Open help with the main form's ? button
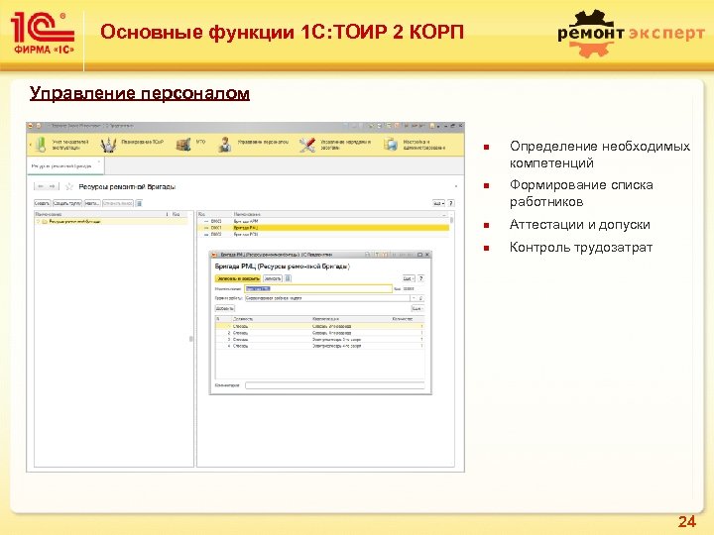 pyautogui.click(x=451, y=203)
